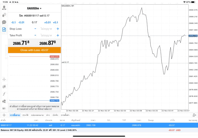Switch to the ข่าว (News) tab
The height and width of the screenshot is (138, 198).
click(x=48, y=115)
